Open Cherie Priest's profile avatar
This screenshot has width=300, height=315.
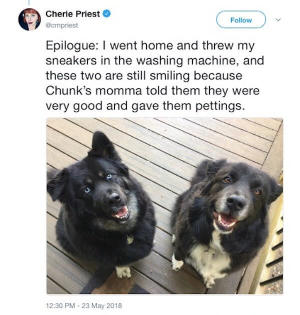pyautogui.click(x=29, y=19)
